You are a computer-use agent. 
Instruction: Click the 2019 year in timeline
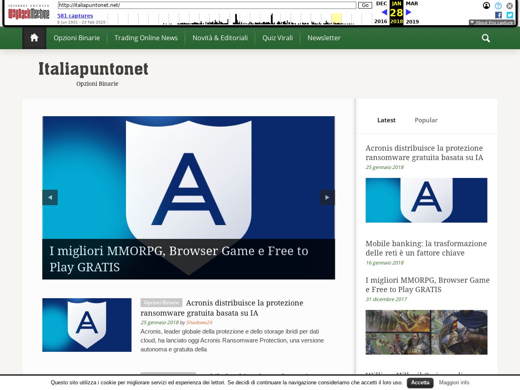(x=412, y=22)
